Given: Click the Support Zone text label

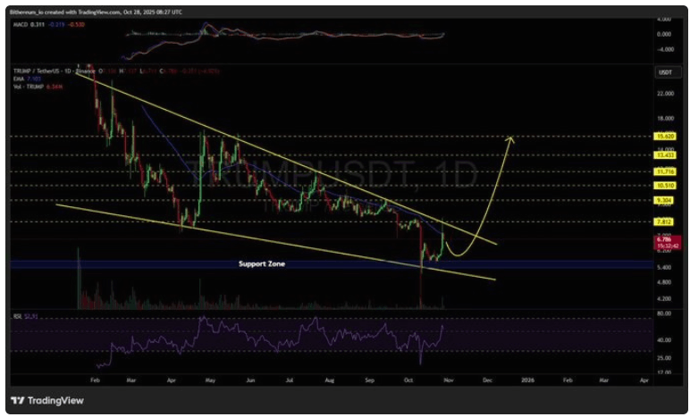Looking at the screenshot, I should pos(262,263).
